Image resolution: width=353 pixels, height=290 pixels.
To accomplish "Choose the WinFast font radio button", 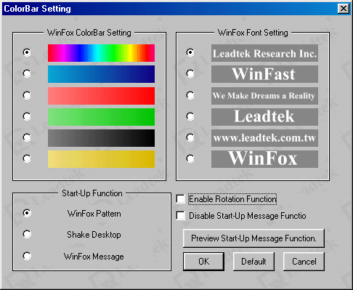I will pos(190,73).
